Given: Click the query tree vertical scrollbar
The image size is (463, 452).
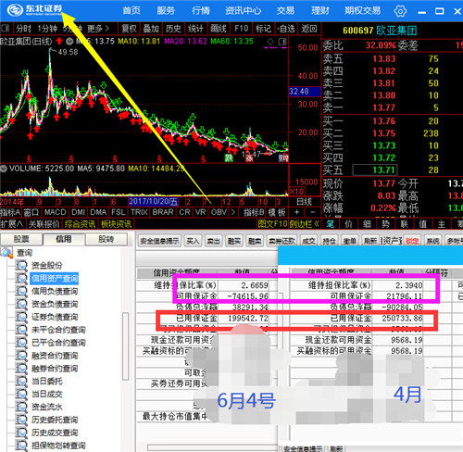Looking at the screenshot, I should coord(125,345).
